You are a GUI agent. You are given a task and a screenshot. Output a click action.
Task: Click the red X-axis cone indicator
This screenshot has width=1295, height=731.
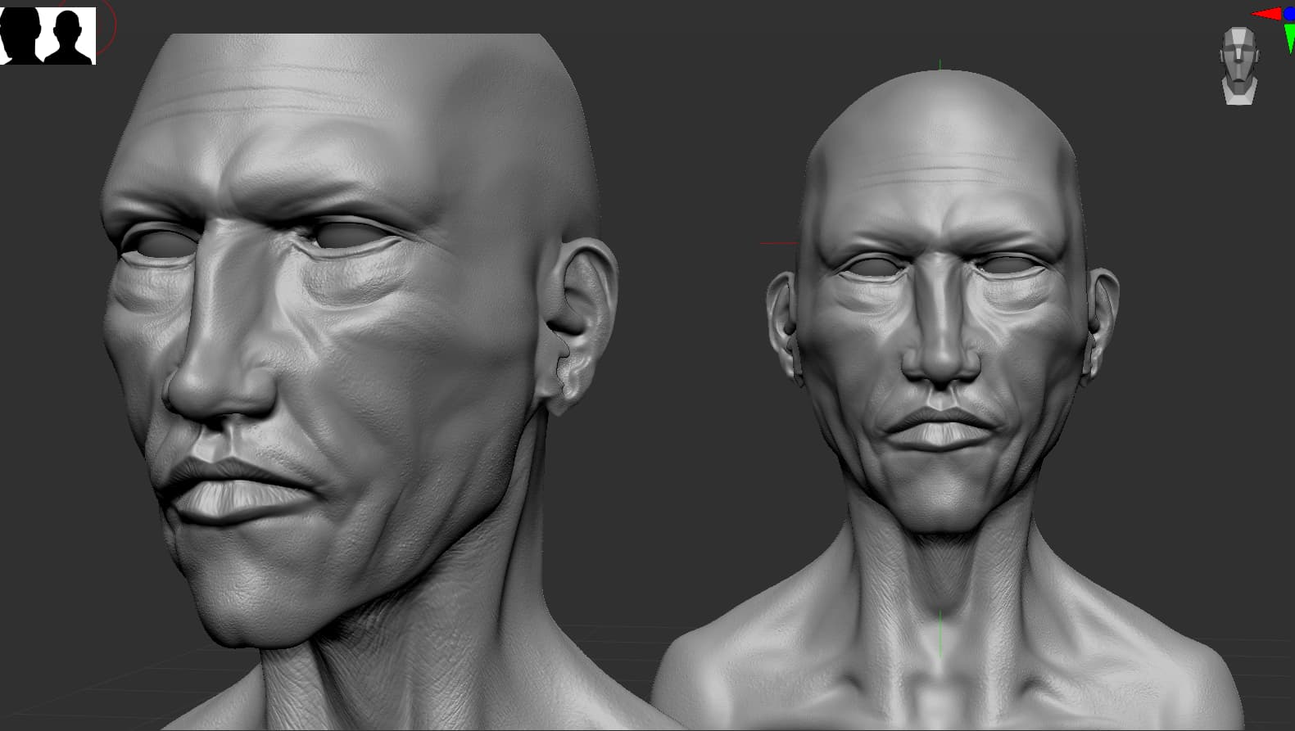point(1266,14)
